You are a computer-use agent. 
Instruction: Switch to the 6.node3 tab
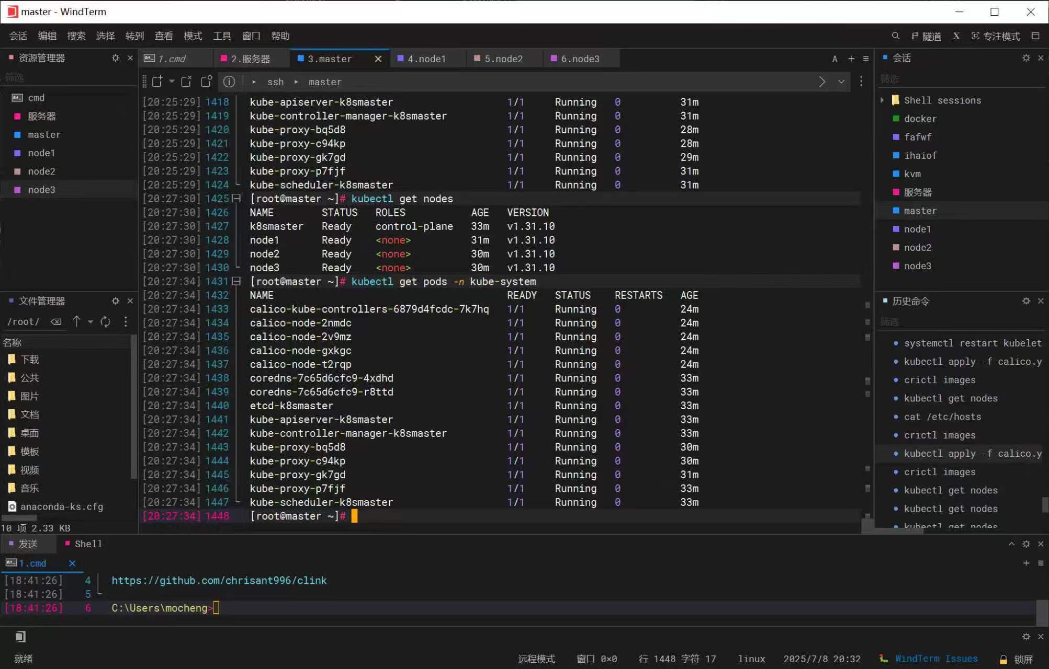[x=580, y=59]
